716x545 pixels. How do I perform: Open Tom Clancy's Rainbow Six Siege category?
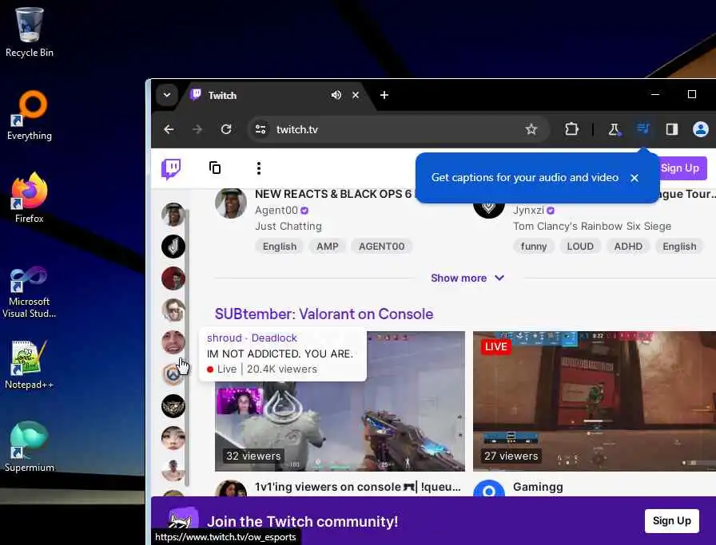tap(592, 226)
